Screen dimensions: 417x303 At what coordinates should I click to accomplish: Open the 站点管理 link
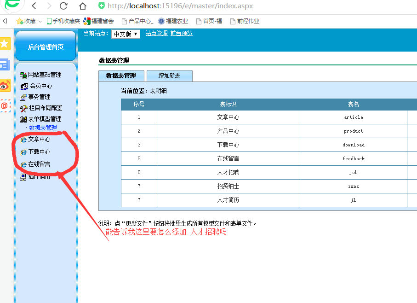tap(156, 34)
